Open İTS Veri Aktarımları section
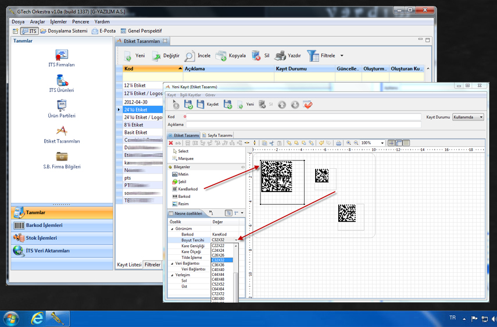 coord(62,251)
